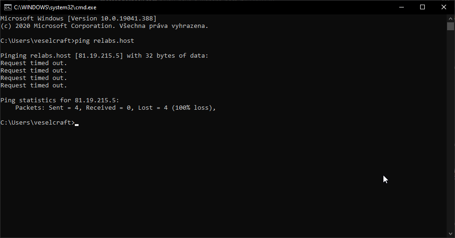This screenshot has height=238, width=455.
Task: Click the vertical scrollbar thumb
Action: click(x=450, y=26)
